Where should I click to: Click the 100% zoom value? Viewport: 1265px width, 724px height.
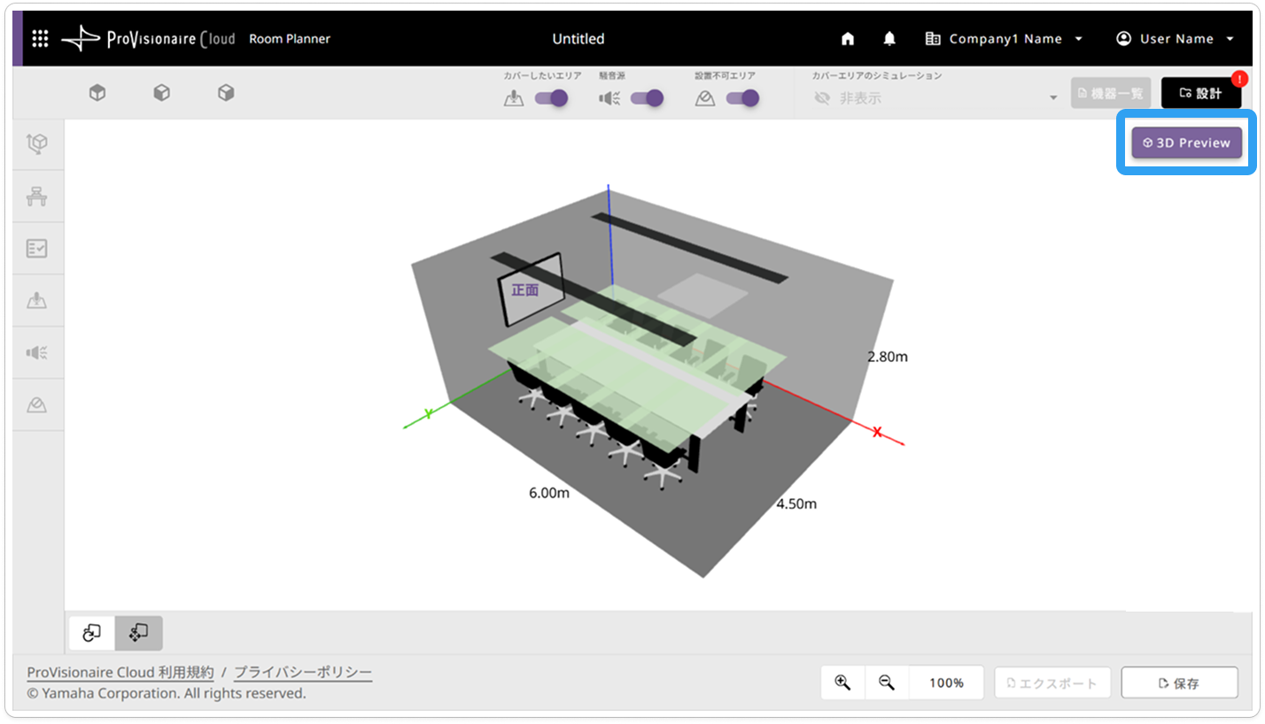[946, 682]
